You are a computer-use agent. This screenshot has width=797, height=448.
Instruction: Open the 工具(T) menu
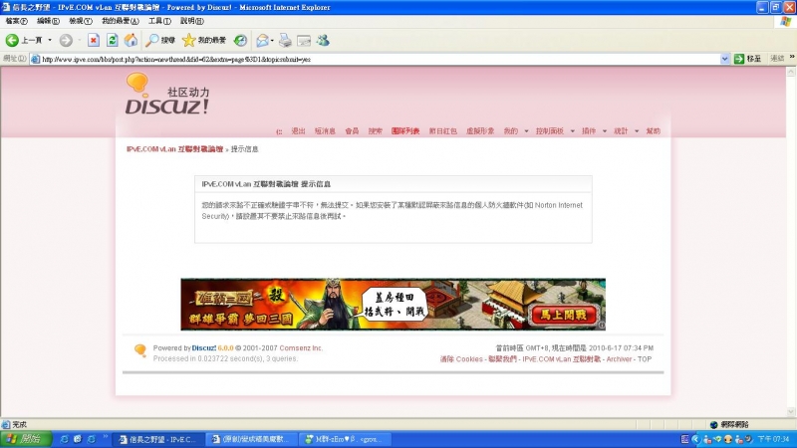pos(158,20)
